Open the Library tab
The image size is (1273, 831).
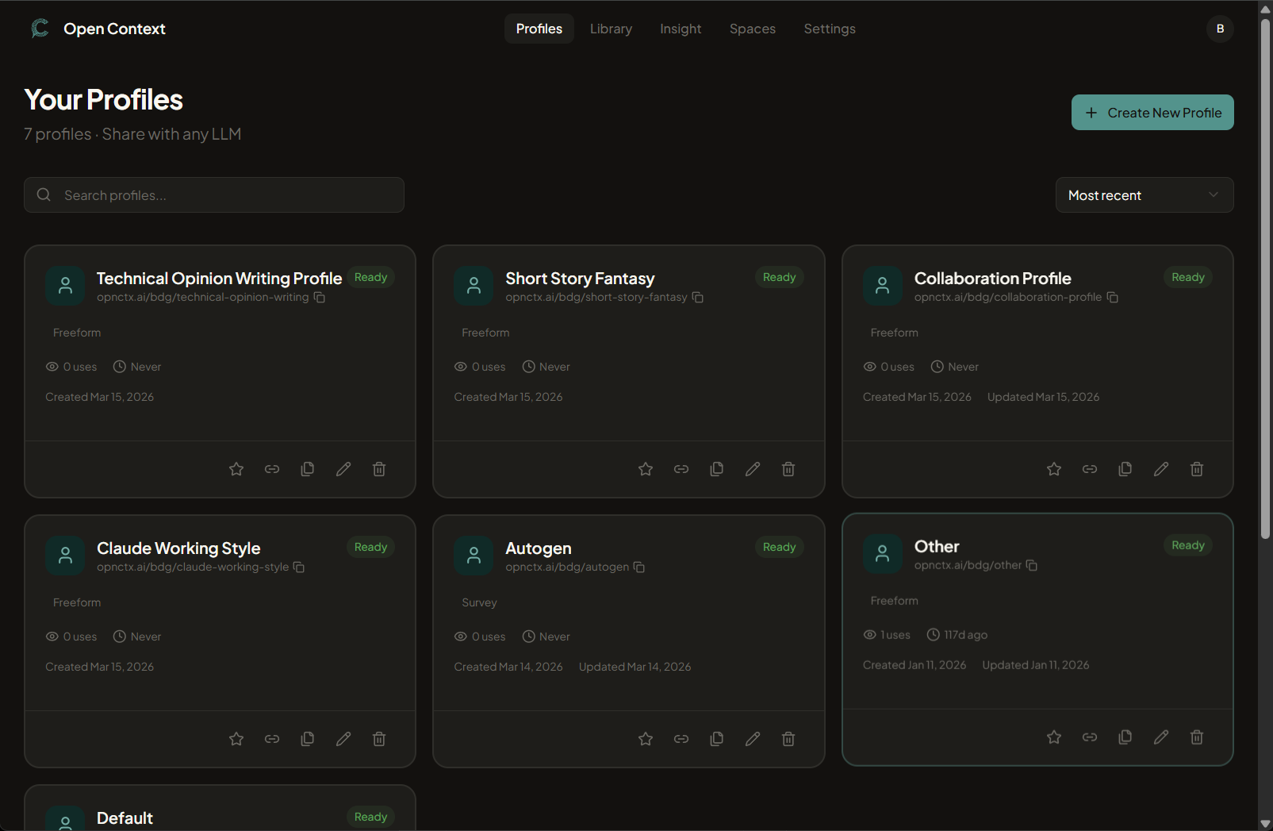point(611,29)
